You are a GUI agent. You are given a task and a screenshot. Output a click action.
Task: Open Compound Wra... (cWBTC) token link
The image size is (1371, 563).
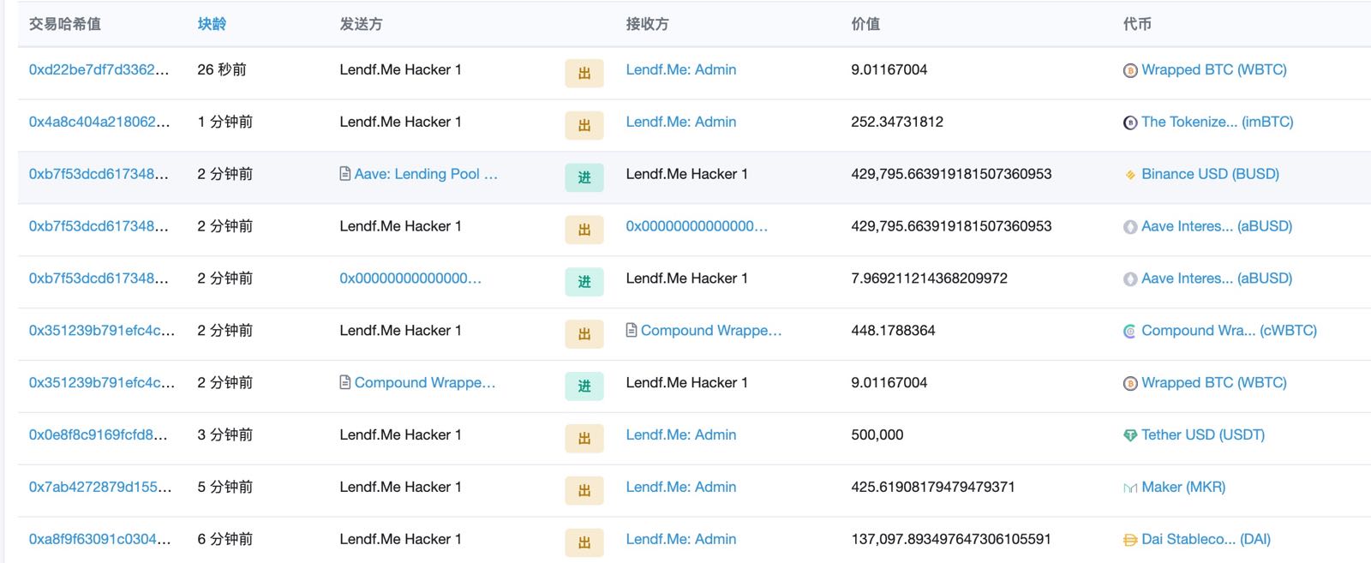(x=1230, y=330)
